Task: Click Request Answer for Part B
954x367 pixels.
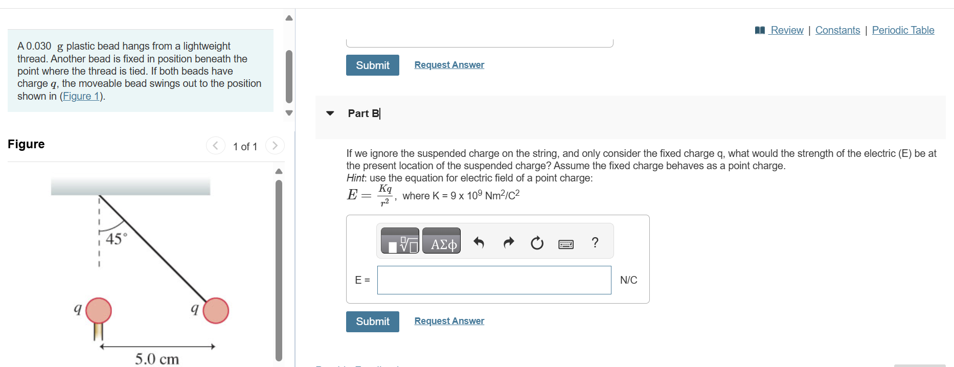Action: 449,320
